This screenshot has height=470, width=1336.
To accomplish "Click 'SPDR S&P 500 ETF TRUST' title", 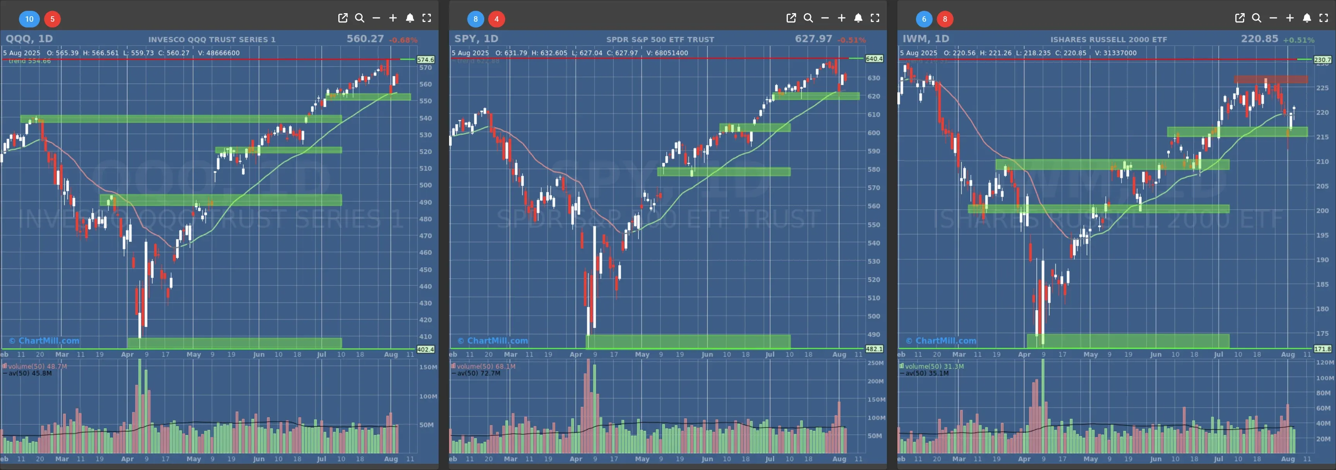I will [660, 39].
